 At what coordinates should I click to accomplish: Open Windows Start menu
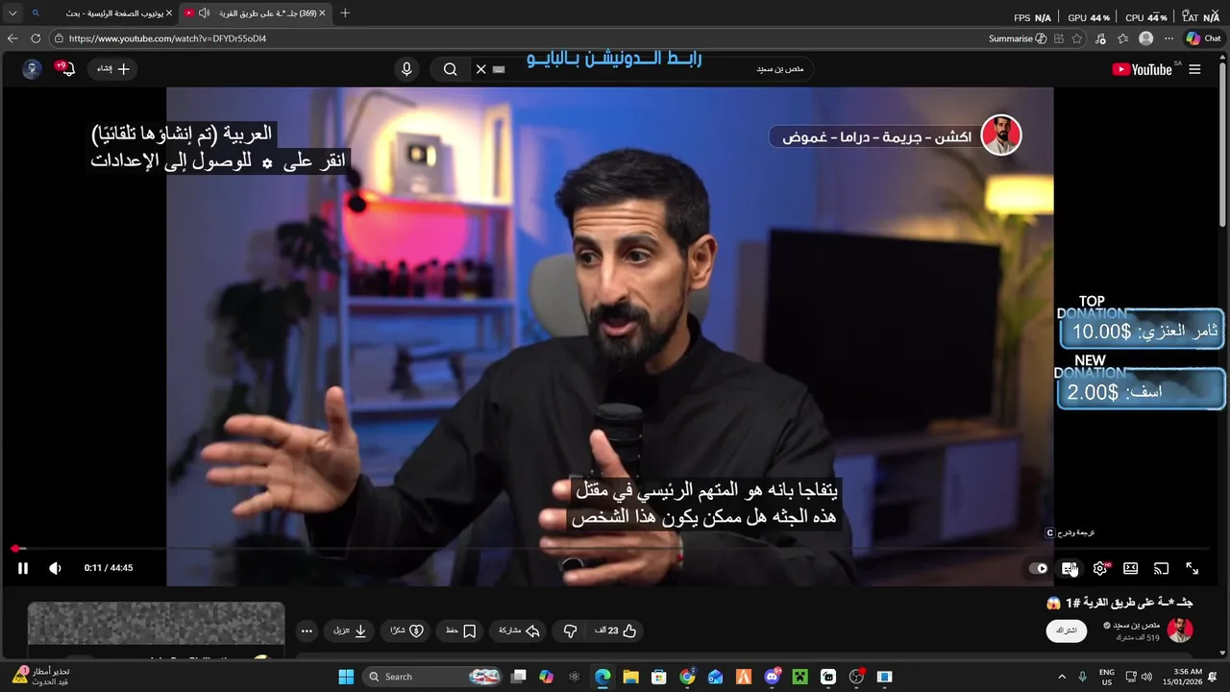click(347, 677)
